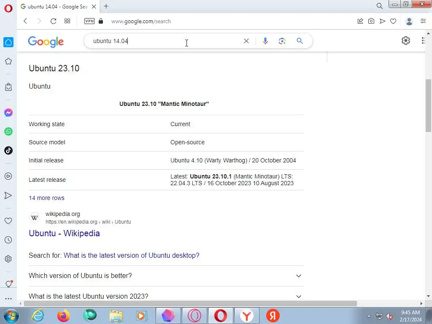Open the lightbulb tips sidebar icon
Screen dimensions: 432x324
tap(9, 284)
